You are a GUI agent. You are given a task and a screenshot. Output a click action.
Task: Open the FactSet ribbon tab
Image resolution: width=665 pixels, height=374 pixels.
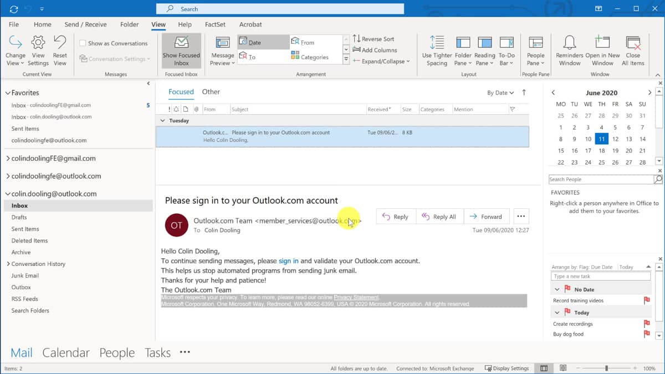tap(216, 24)
